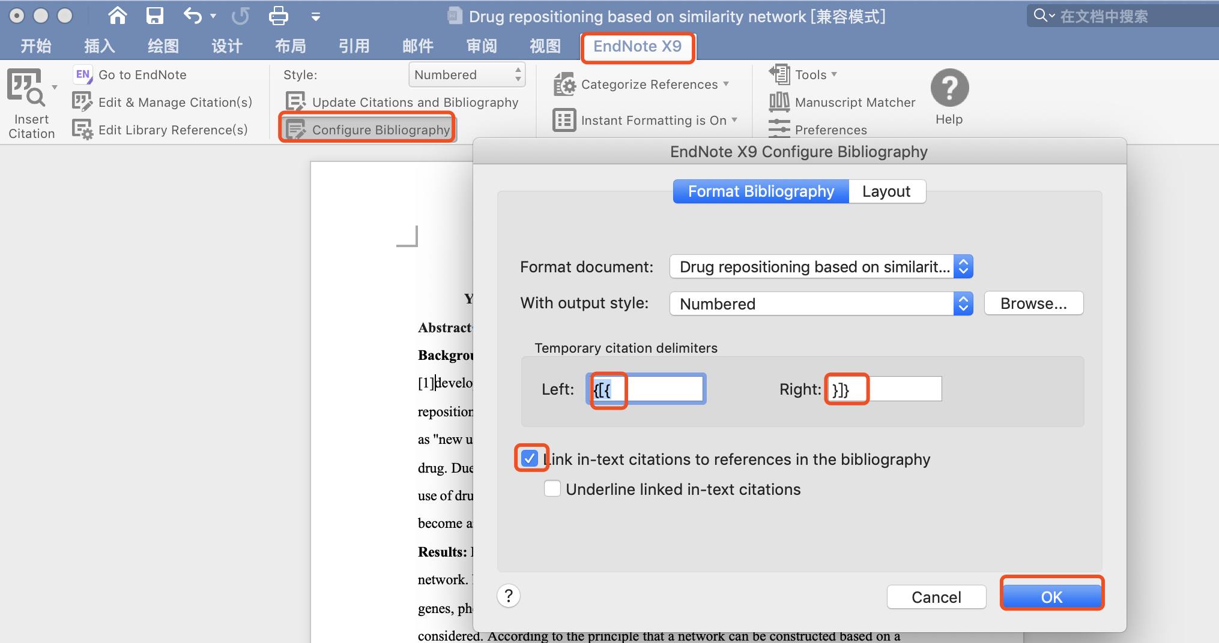Image resolution: width=1219 pixels, height=643 pixels.
Task: Click the Instant Formatting icon
Action: coord(564,121)
